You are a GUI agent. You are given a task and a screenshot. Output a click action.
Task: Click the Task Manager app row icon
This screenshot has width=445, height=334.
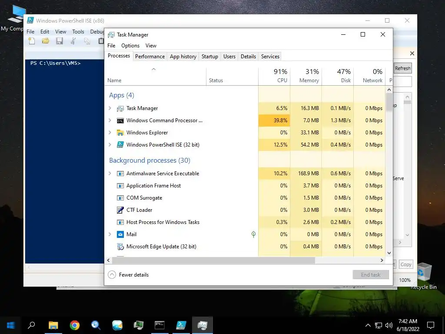pyautogui.click(x=120, y=108)
